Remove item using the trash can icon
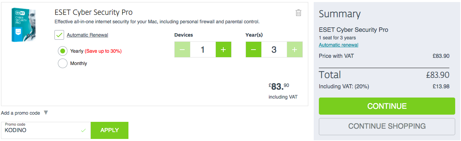 click(298, 13)
